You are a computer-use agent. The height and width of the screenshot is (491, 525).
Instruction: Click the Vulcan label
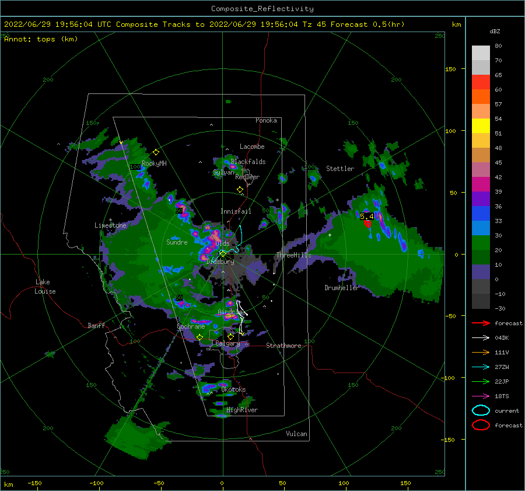point(296,434)
